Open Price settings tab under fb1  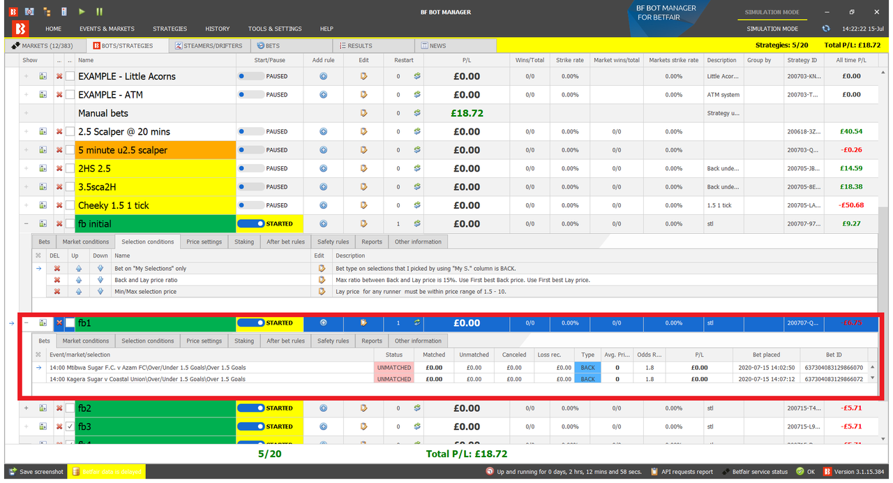(x=204, y=341)
